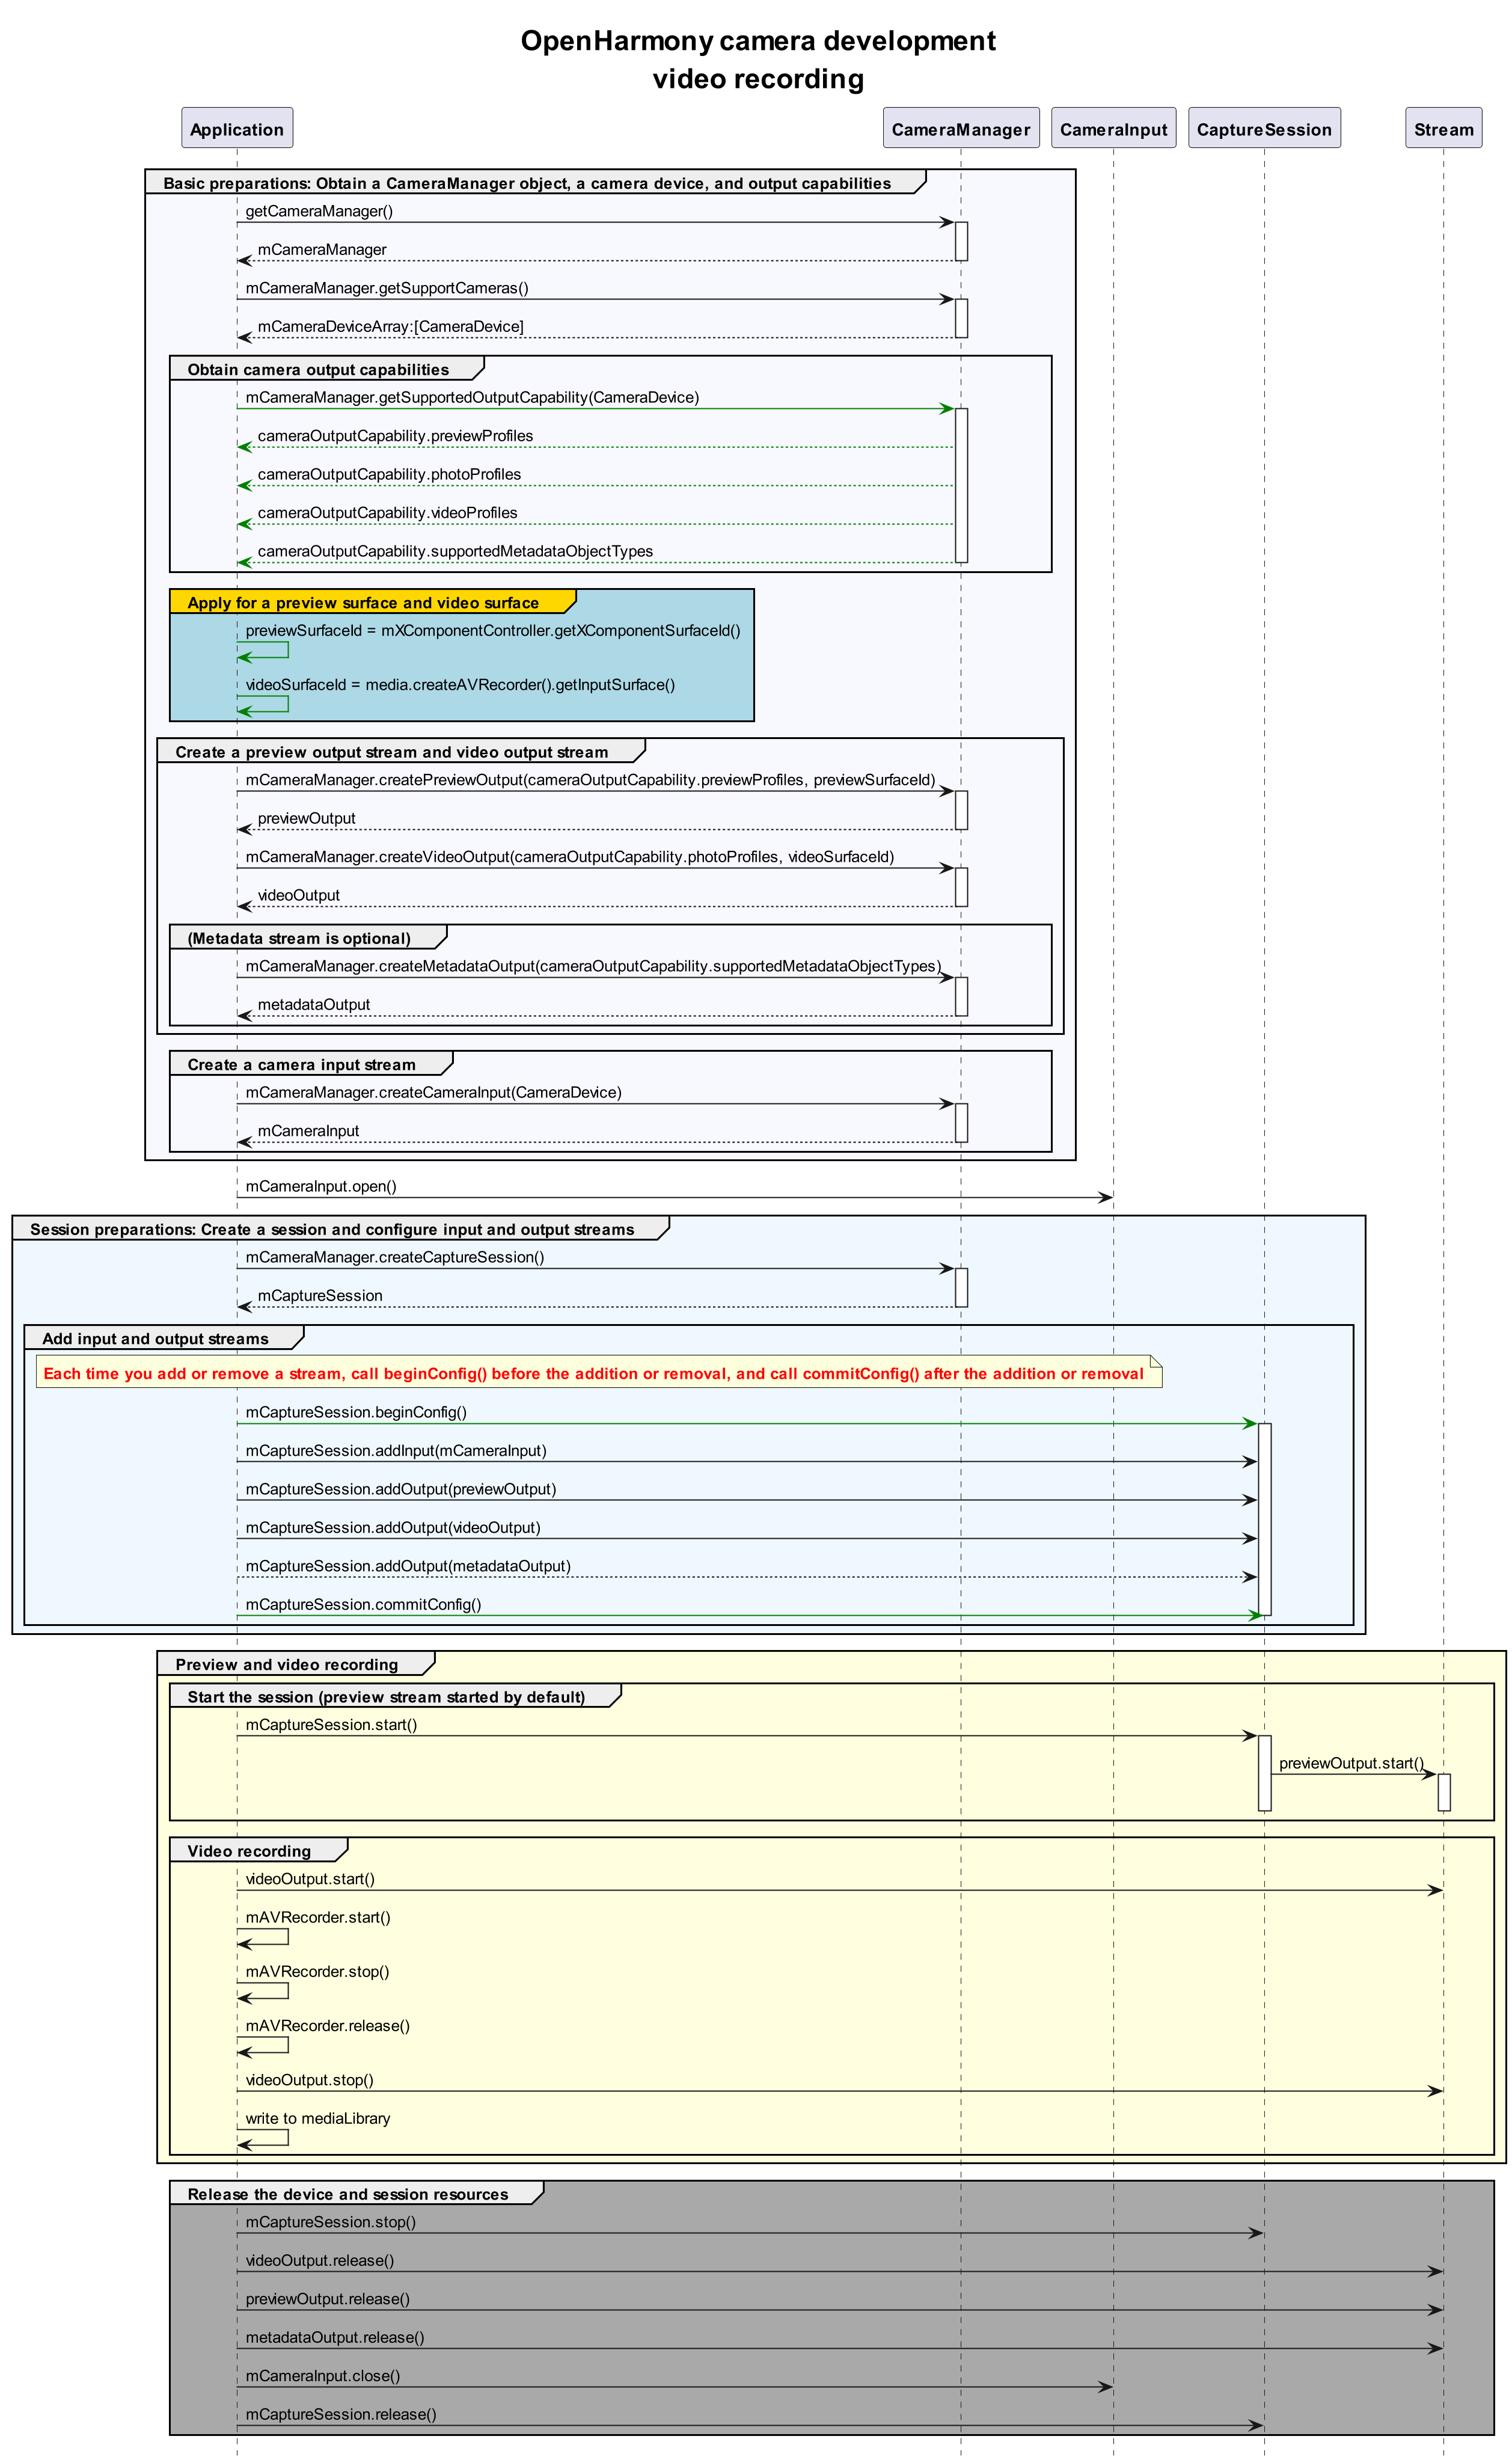Click the 'mCaptureSession' return label

[x=320, y=1296]
